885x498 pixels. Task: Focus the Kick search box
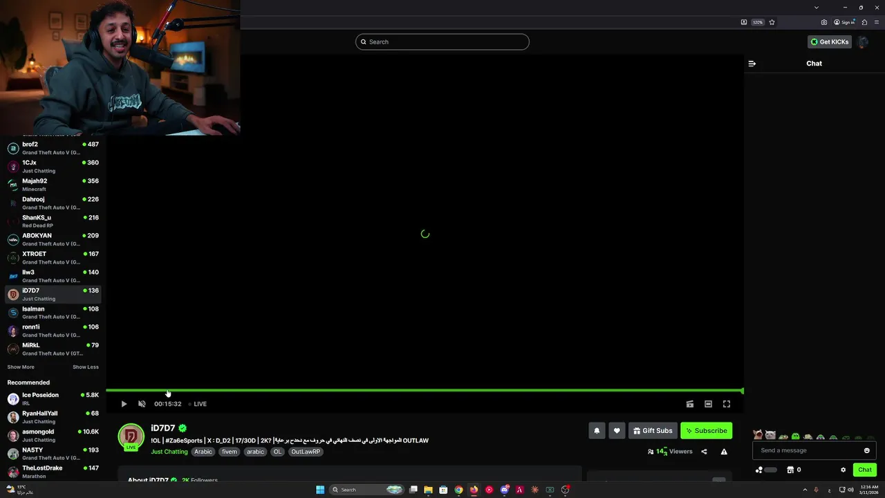point(442,42)
